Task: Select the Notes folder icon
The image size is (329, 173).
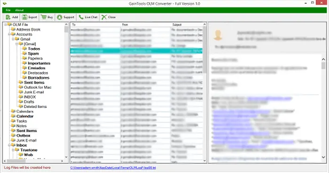Action: (13, 126)
